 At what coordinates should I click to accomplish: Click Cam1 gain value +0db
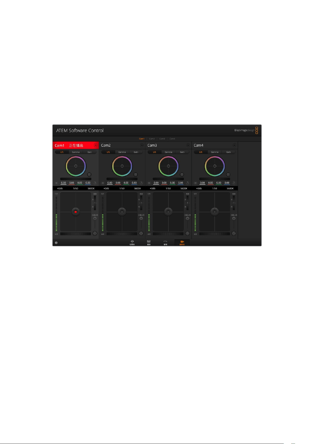click(x=60, y=188)
